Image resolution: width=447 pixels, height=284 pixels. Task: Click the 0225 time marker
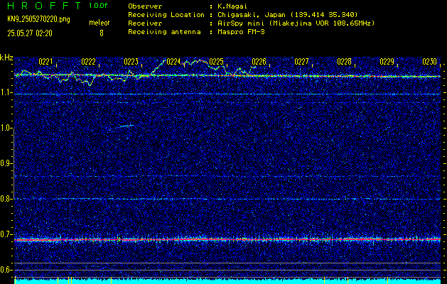(216, 62)
